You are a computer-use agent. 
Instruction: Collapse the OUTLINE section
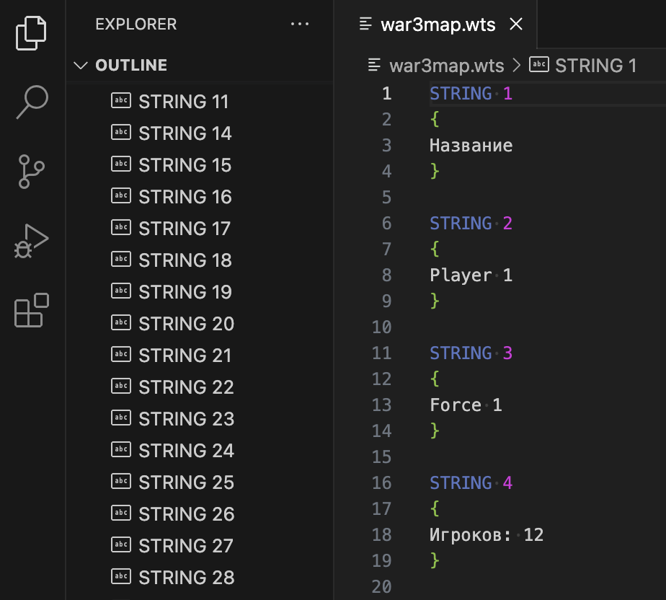80,66
